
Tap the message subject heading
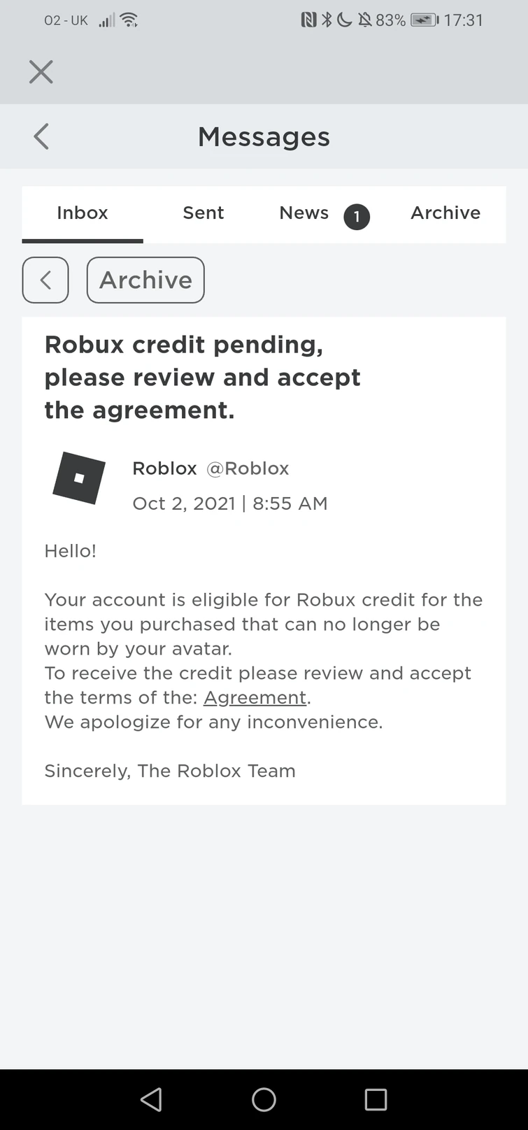tap(202, 378)
